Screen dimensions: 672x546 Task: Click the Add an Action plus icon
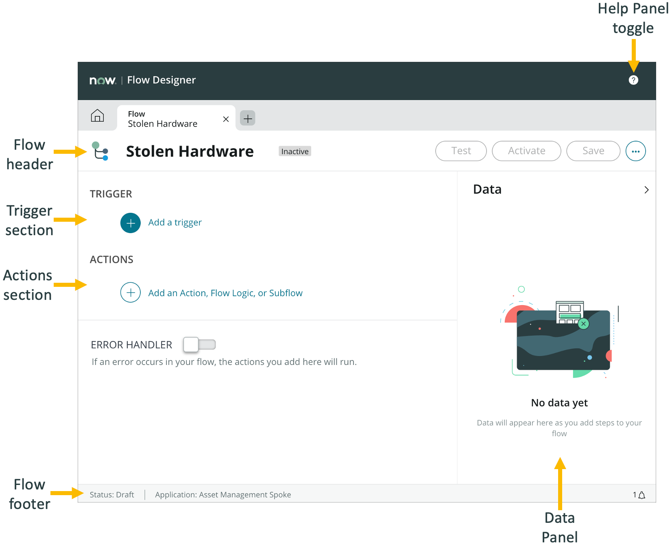coord(130,293)
